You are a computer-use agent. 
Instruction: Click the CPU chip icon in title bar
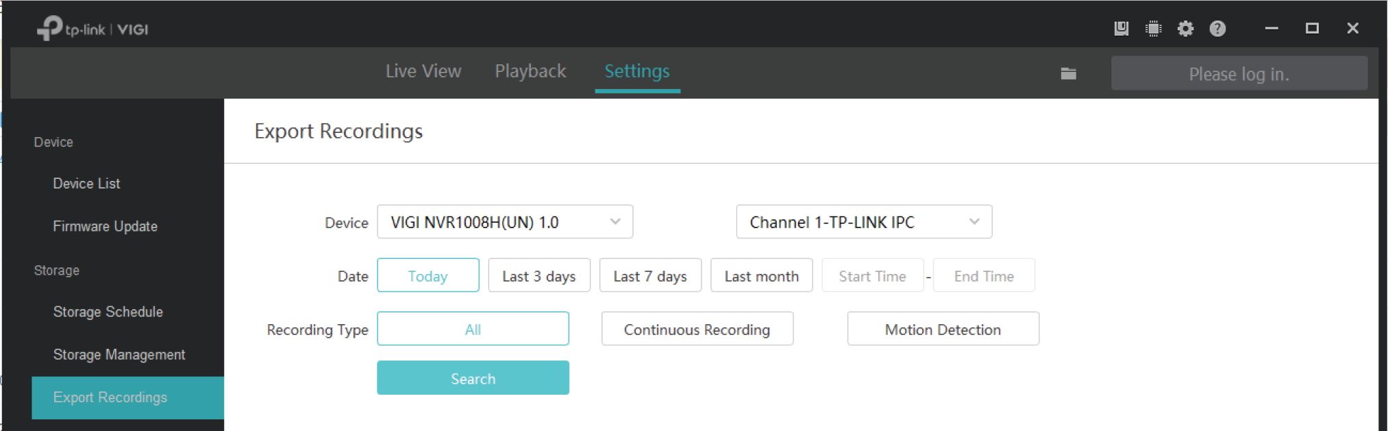click(x=1153, y=29)
